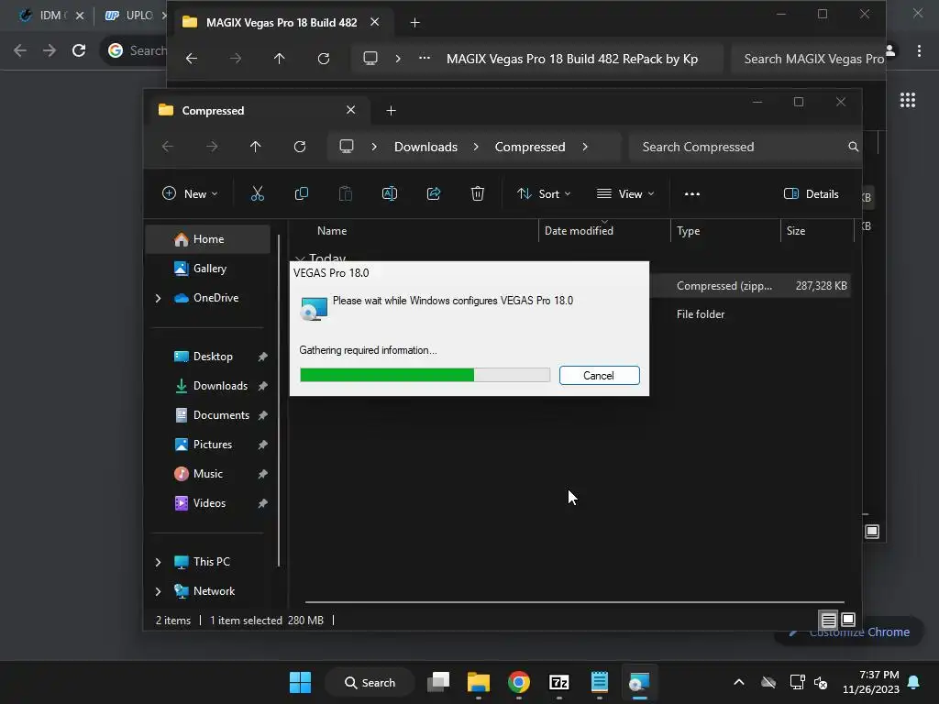Click the Copy icon in toolbar

[301, 194]
